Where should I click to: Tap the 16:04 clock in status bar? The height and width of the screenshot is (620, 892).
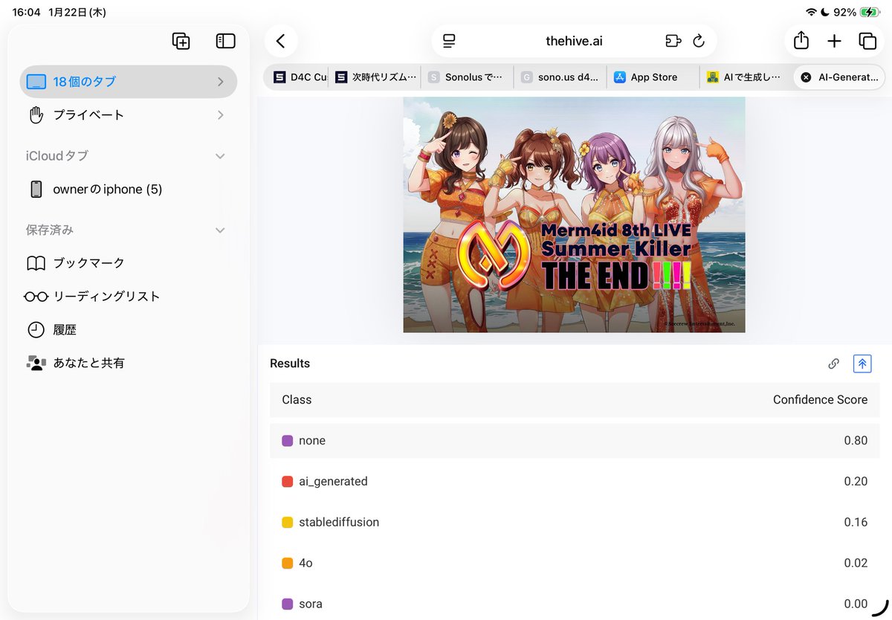tap(27, 13)
